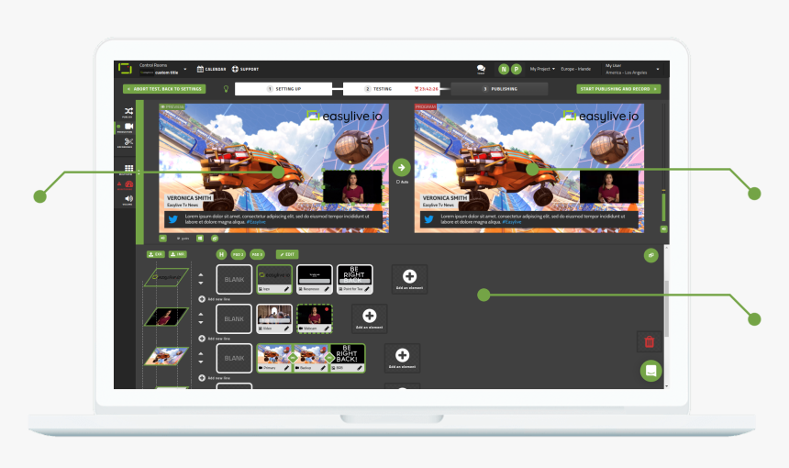Expand the Control Rooms title dropdown

pyautogui.click(x=185, y=69)
